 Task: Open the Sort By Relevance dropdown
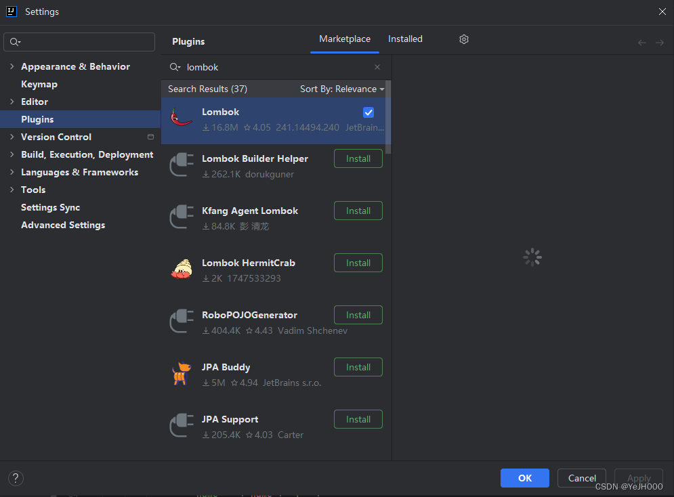[x=342, y=89]
